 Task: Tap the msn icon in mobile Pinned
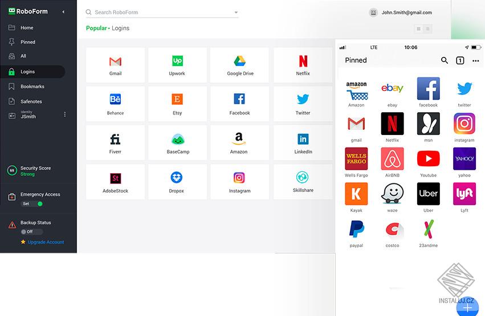(x=429, y=124)
